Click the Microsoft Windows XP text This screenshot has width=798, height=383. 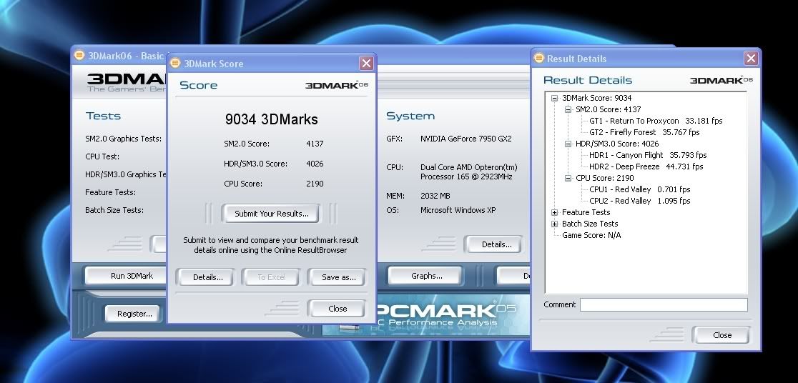click(x=458, y=210)
